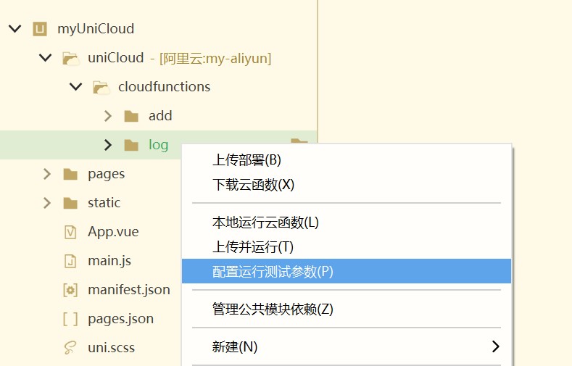Screen dimensions: 572x366
Task: Open the pages.json file
Action: [120, 319]
